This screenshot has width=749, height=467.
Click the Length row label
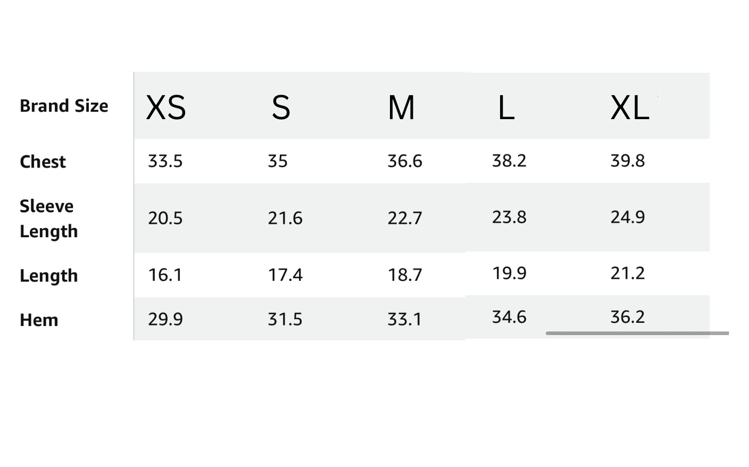(49, 276)
